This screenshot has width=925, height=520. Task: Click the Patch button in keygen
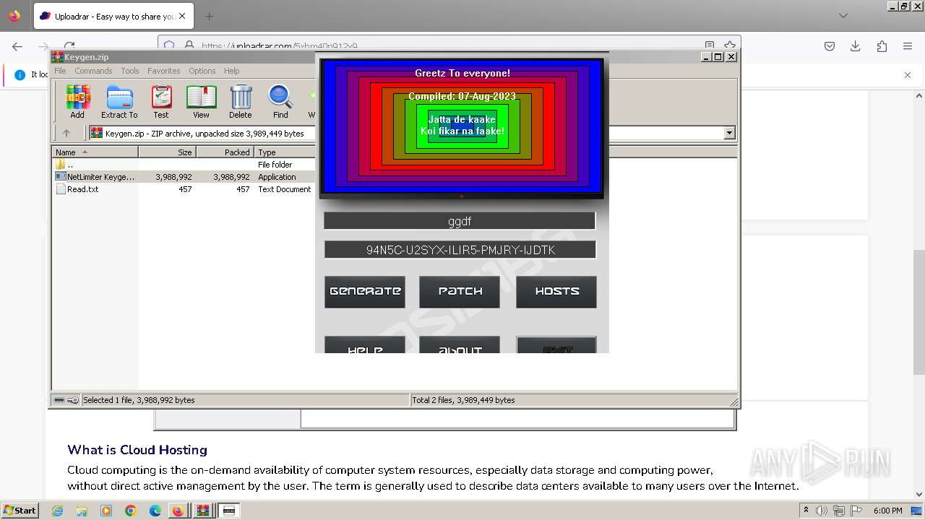tap(460, 292)
